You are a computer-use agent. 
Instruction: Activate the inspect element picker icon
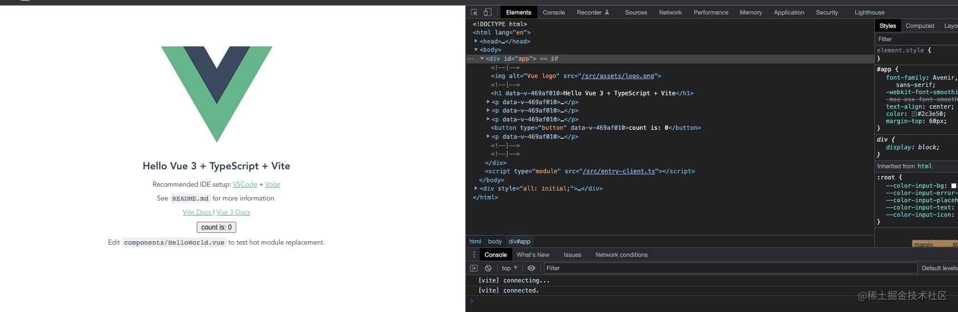click(x=474, y=12)
